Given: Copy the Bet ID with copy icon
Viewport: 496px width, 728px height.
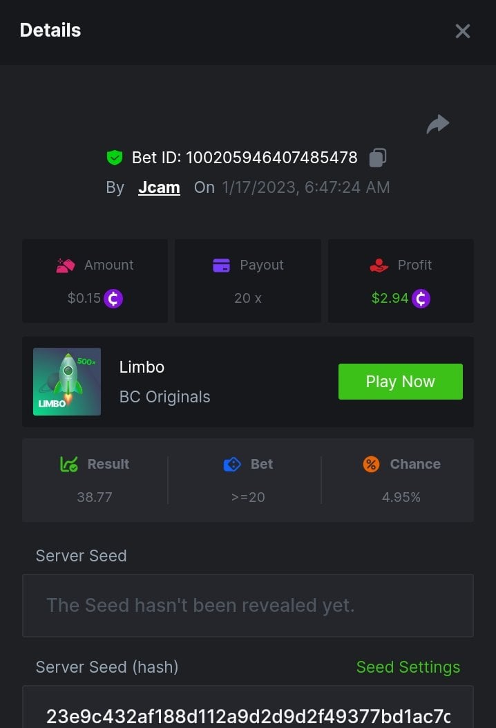Looking at the screenshot, I should 377,158.
